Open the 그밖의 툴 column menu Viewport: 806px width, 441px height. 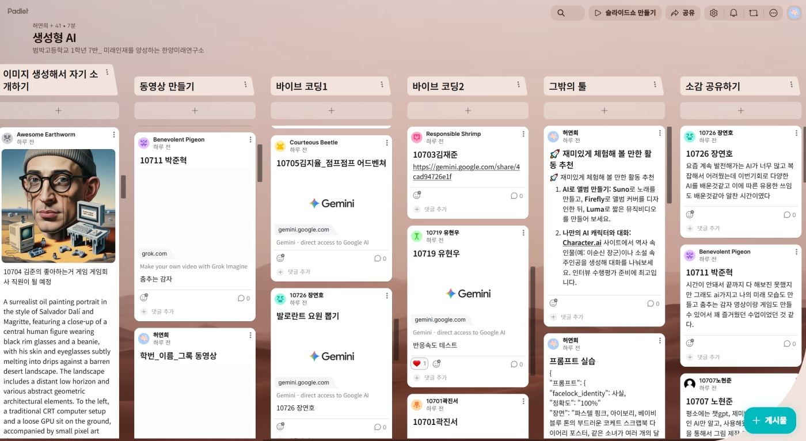[x=655, y=85]
